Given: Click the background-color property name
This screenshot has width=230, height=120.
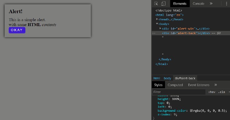Looking at the screenshot, I should pos(172,111).
